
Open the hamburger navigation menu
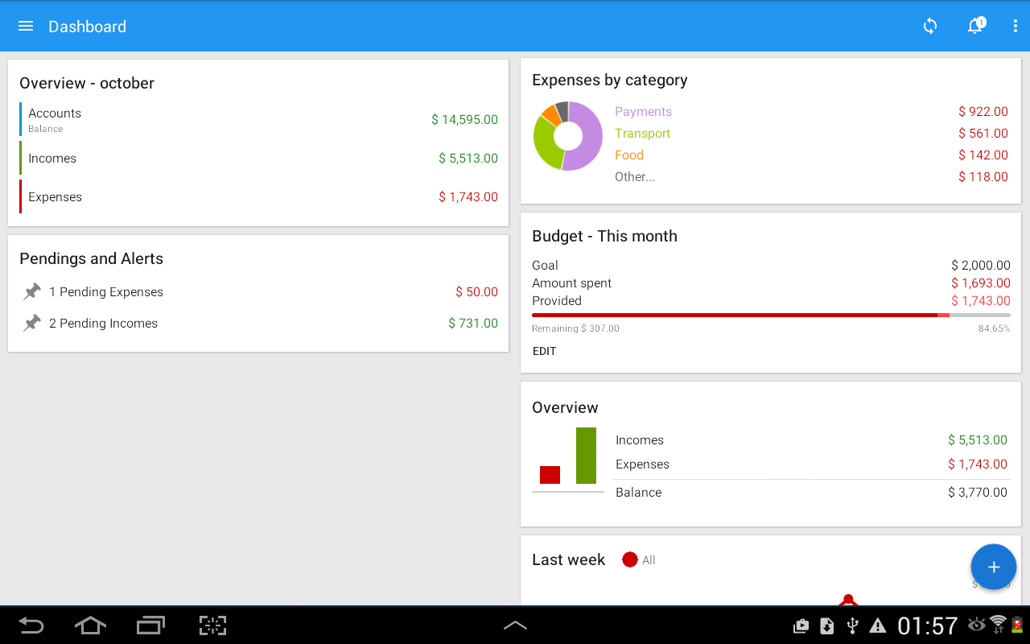26,26
